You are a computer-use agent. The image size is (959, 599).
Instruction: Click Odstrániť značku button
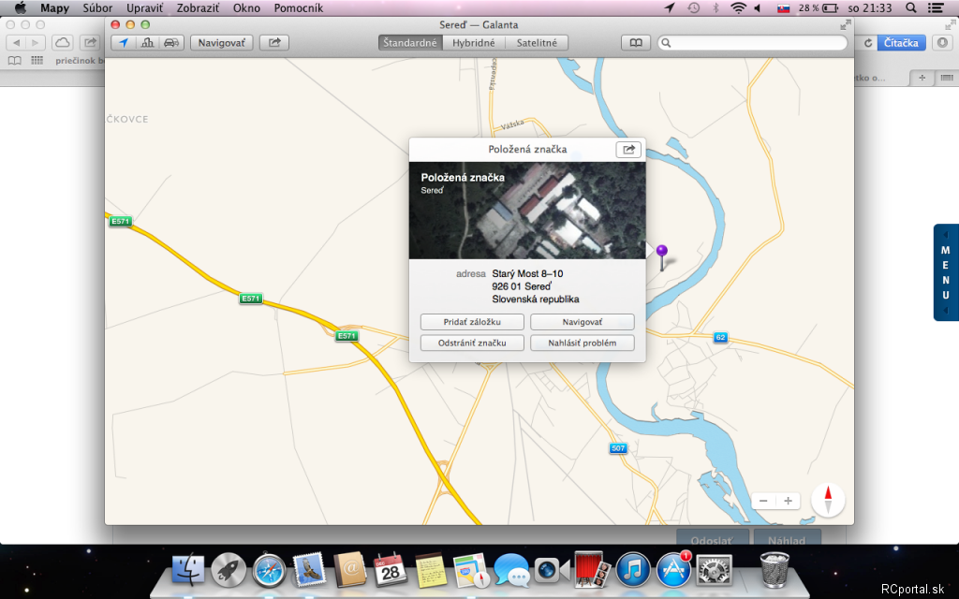tap(472, 343)
